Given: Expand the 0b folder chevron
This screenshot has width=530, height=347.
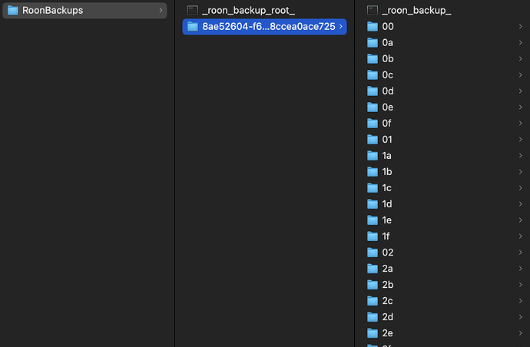Looking at the screenshot, I should pos(521,59).
